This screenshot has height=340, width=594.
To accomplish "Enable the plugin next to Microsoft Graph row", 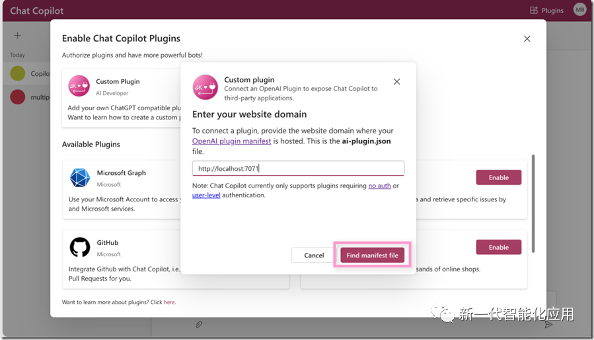I will 499,177.
